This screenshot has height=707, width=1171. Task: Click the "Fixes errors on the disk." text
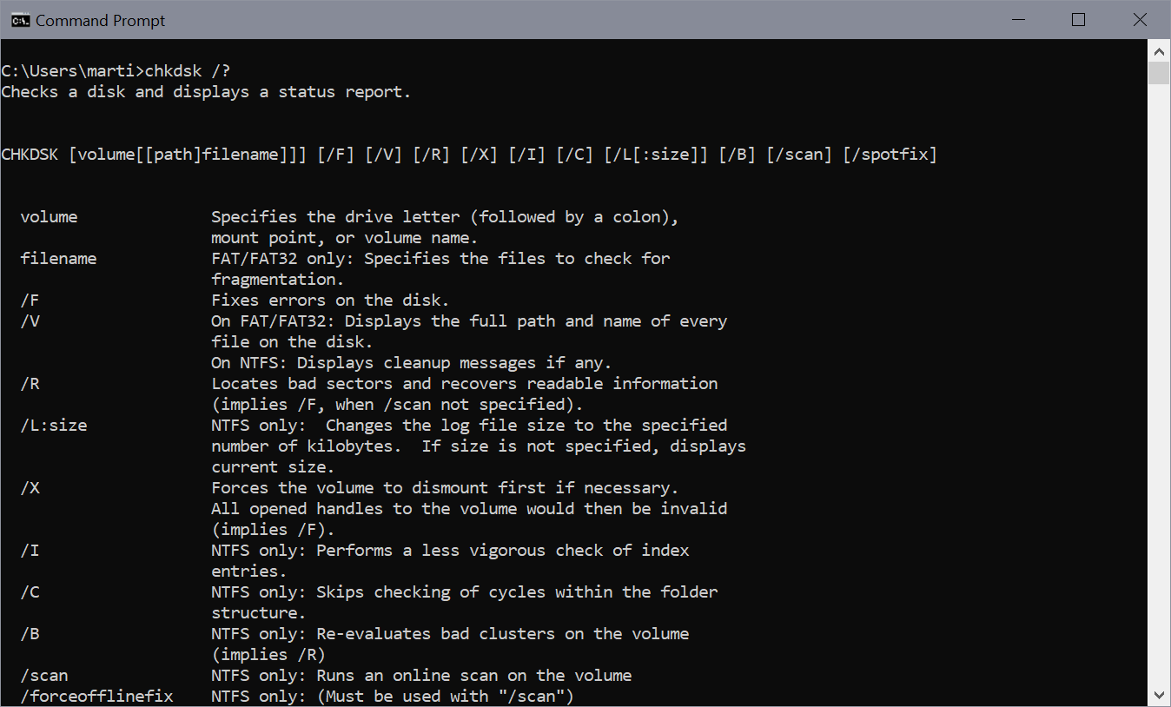click(330, 301)
